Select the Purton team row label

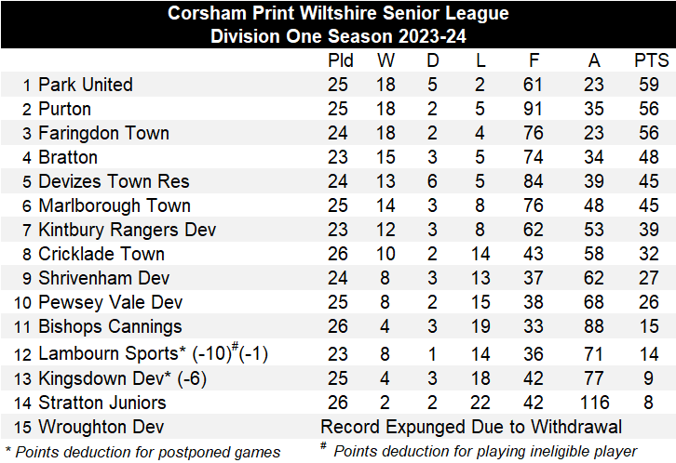pos(64,109)
